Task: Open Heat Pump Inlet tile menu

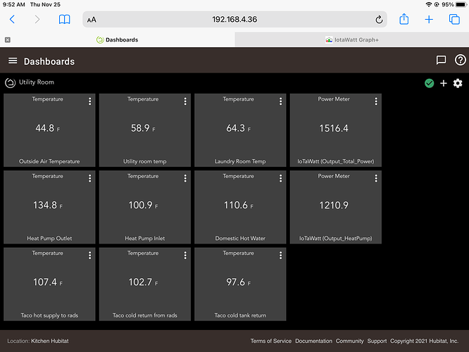Action: pyautogui.click(x=185, y=179)
